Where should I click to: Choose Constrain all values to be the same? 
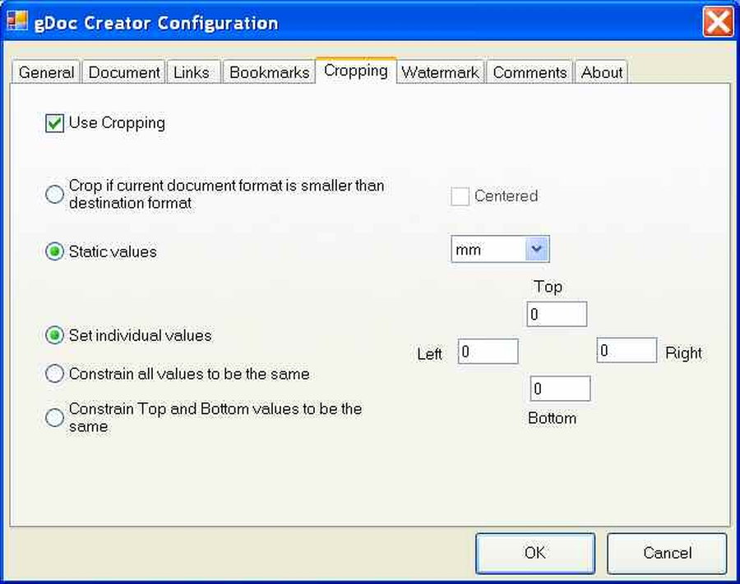point(55,373)
